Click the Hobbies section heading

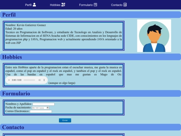(x=12, y=57)
